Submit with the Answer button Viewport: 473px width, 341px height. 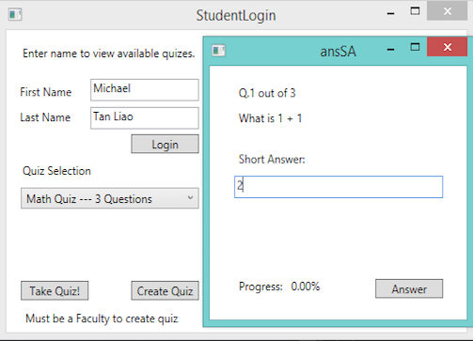point(409,288)
